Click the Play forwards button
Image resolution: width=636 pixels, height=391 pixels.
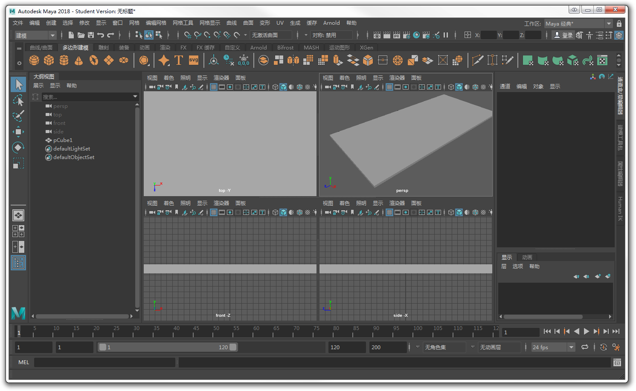[x=587, y=331]
